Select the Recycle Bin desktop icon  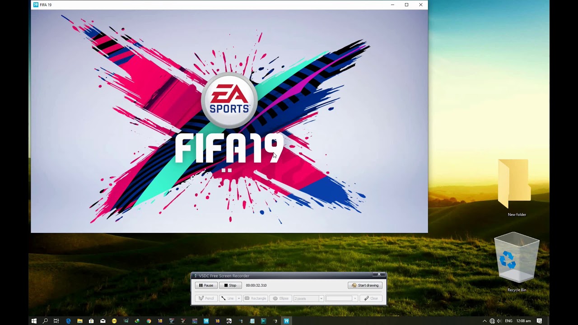517,262
